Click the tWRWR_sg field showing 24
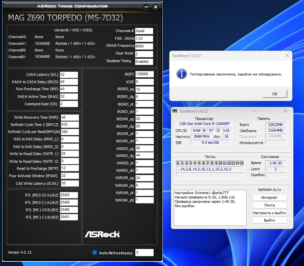 coord(144,178)
